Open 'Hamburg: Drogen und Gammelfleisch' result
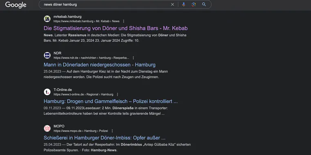Image resolution: width=311 pixels, height=155 pixels. (111, 101)
